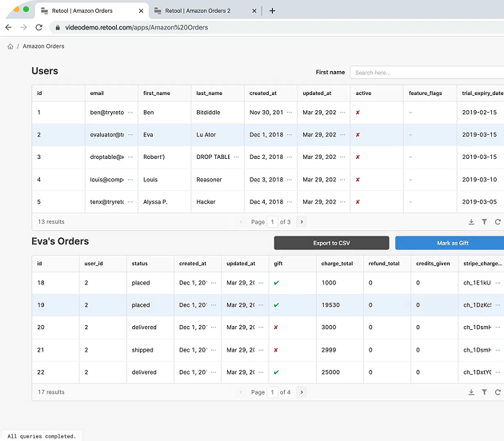This screenshot has height=441, width=504.
Task: Click red X active flag for Robert')
Action: [x=358, y=157]
